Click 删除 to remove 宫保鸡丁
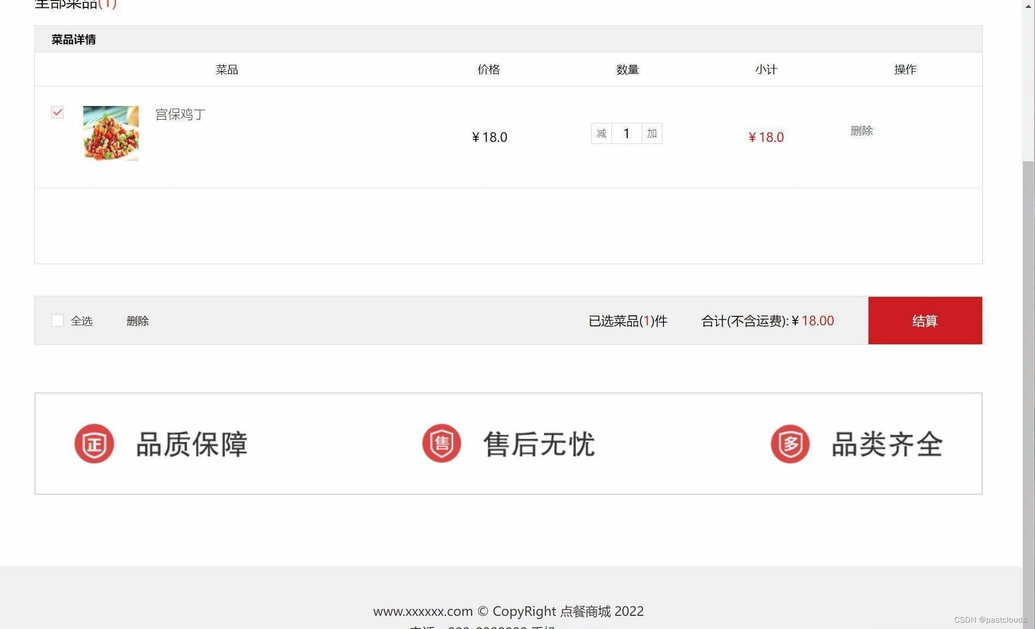 tap(862, 131)
